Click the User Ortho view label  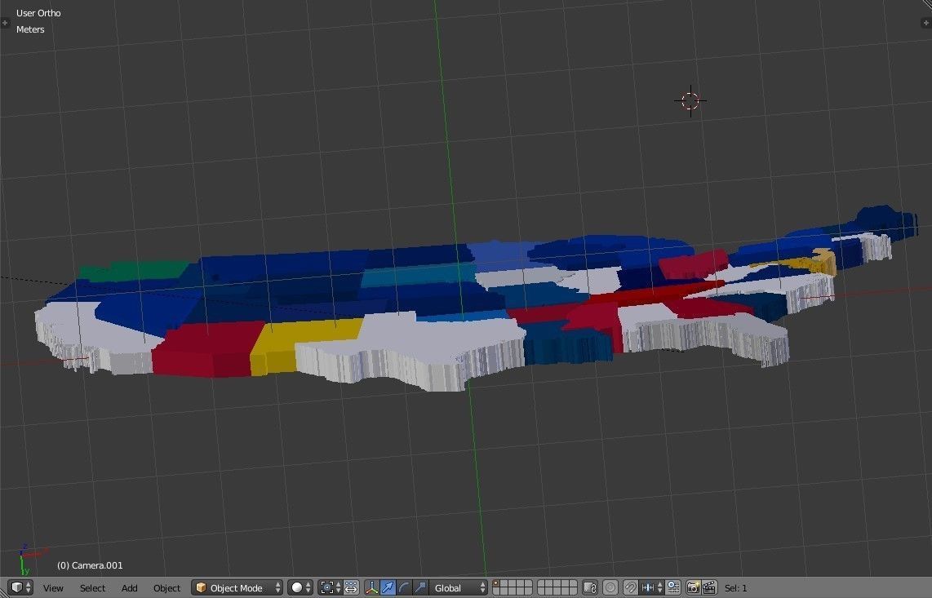pos(38,12)
